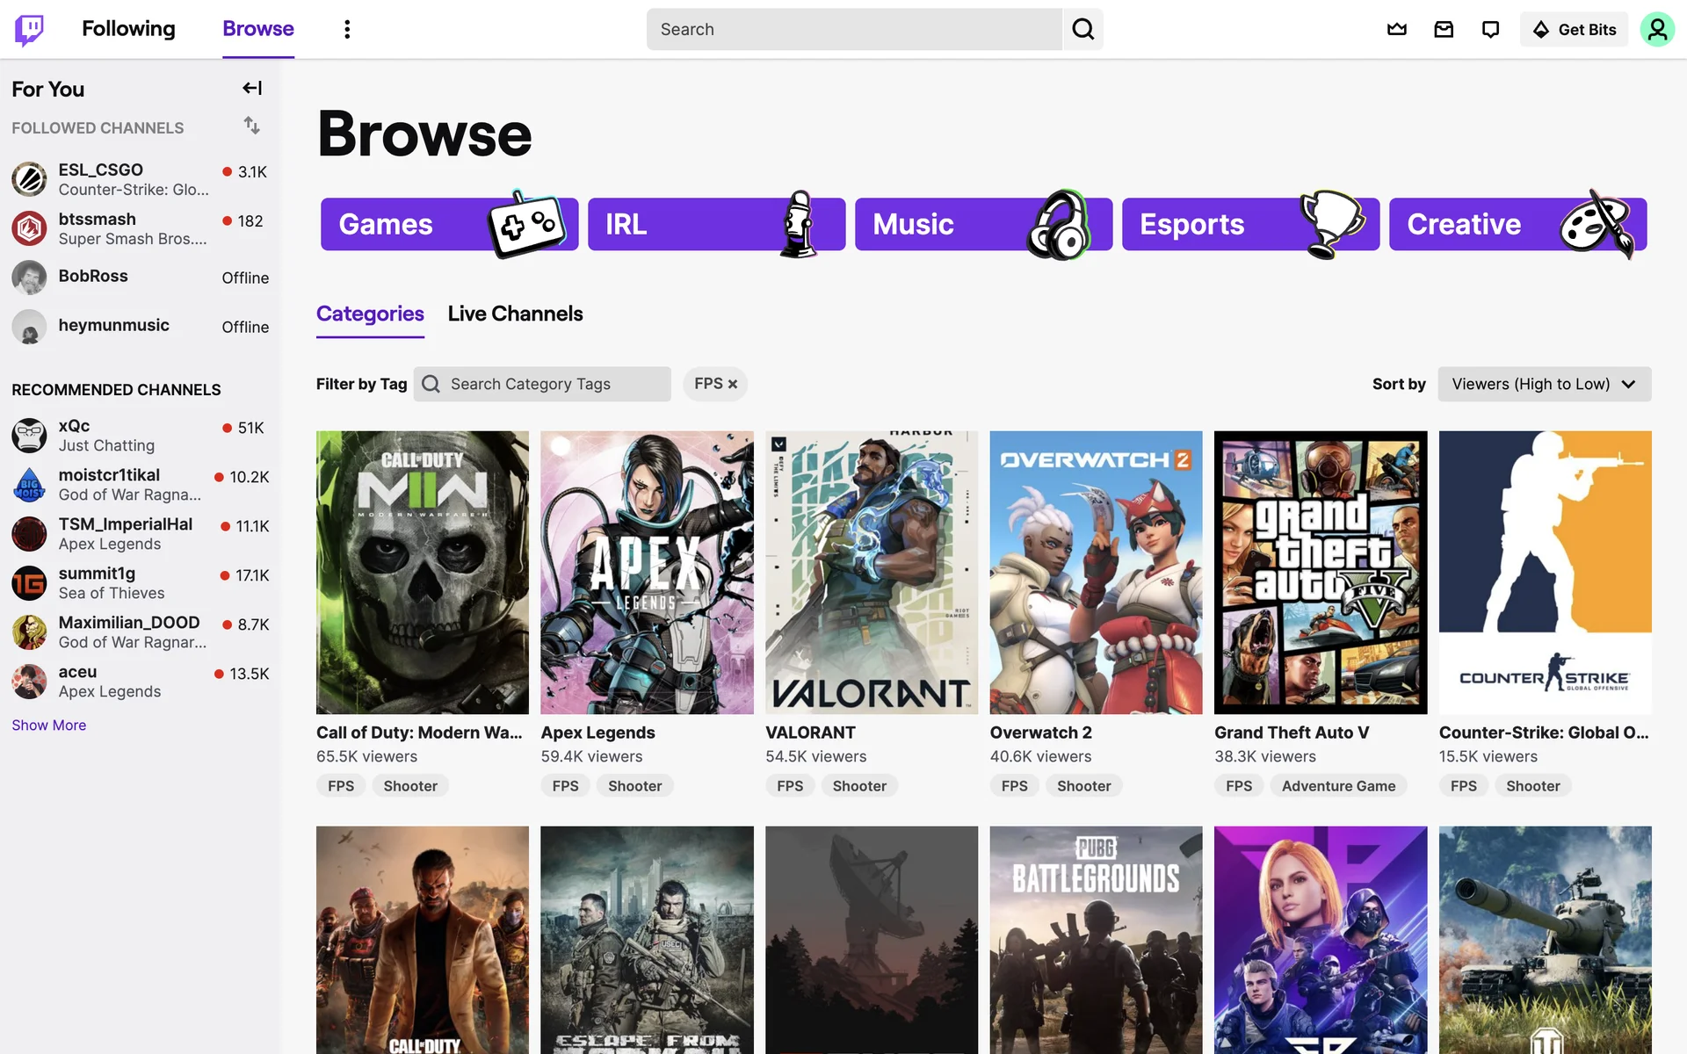Viewport: 1687px width, 1054px height.
Task: Remove the FPS tag filter
Action: pos(732,384)
